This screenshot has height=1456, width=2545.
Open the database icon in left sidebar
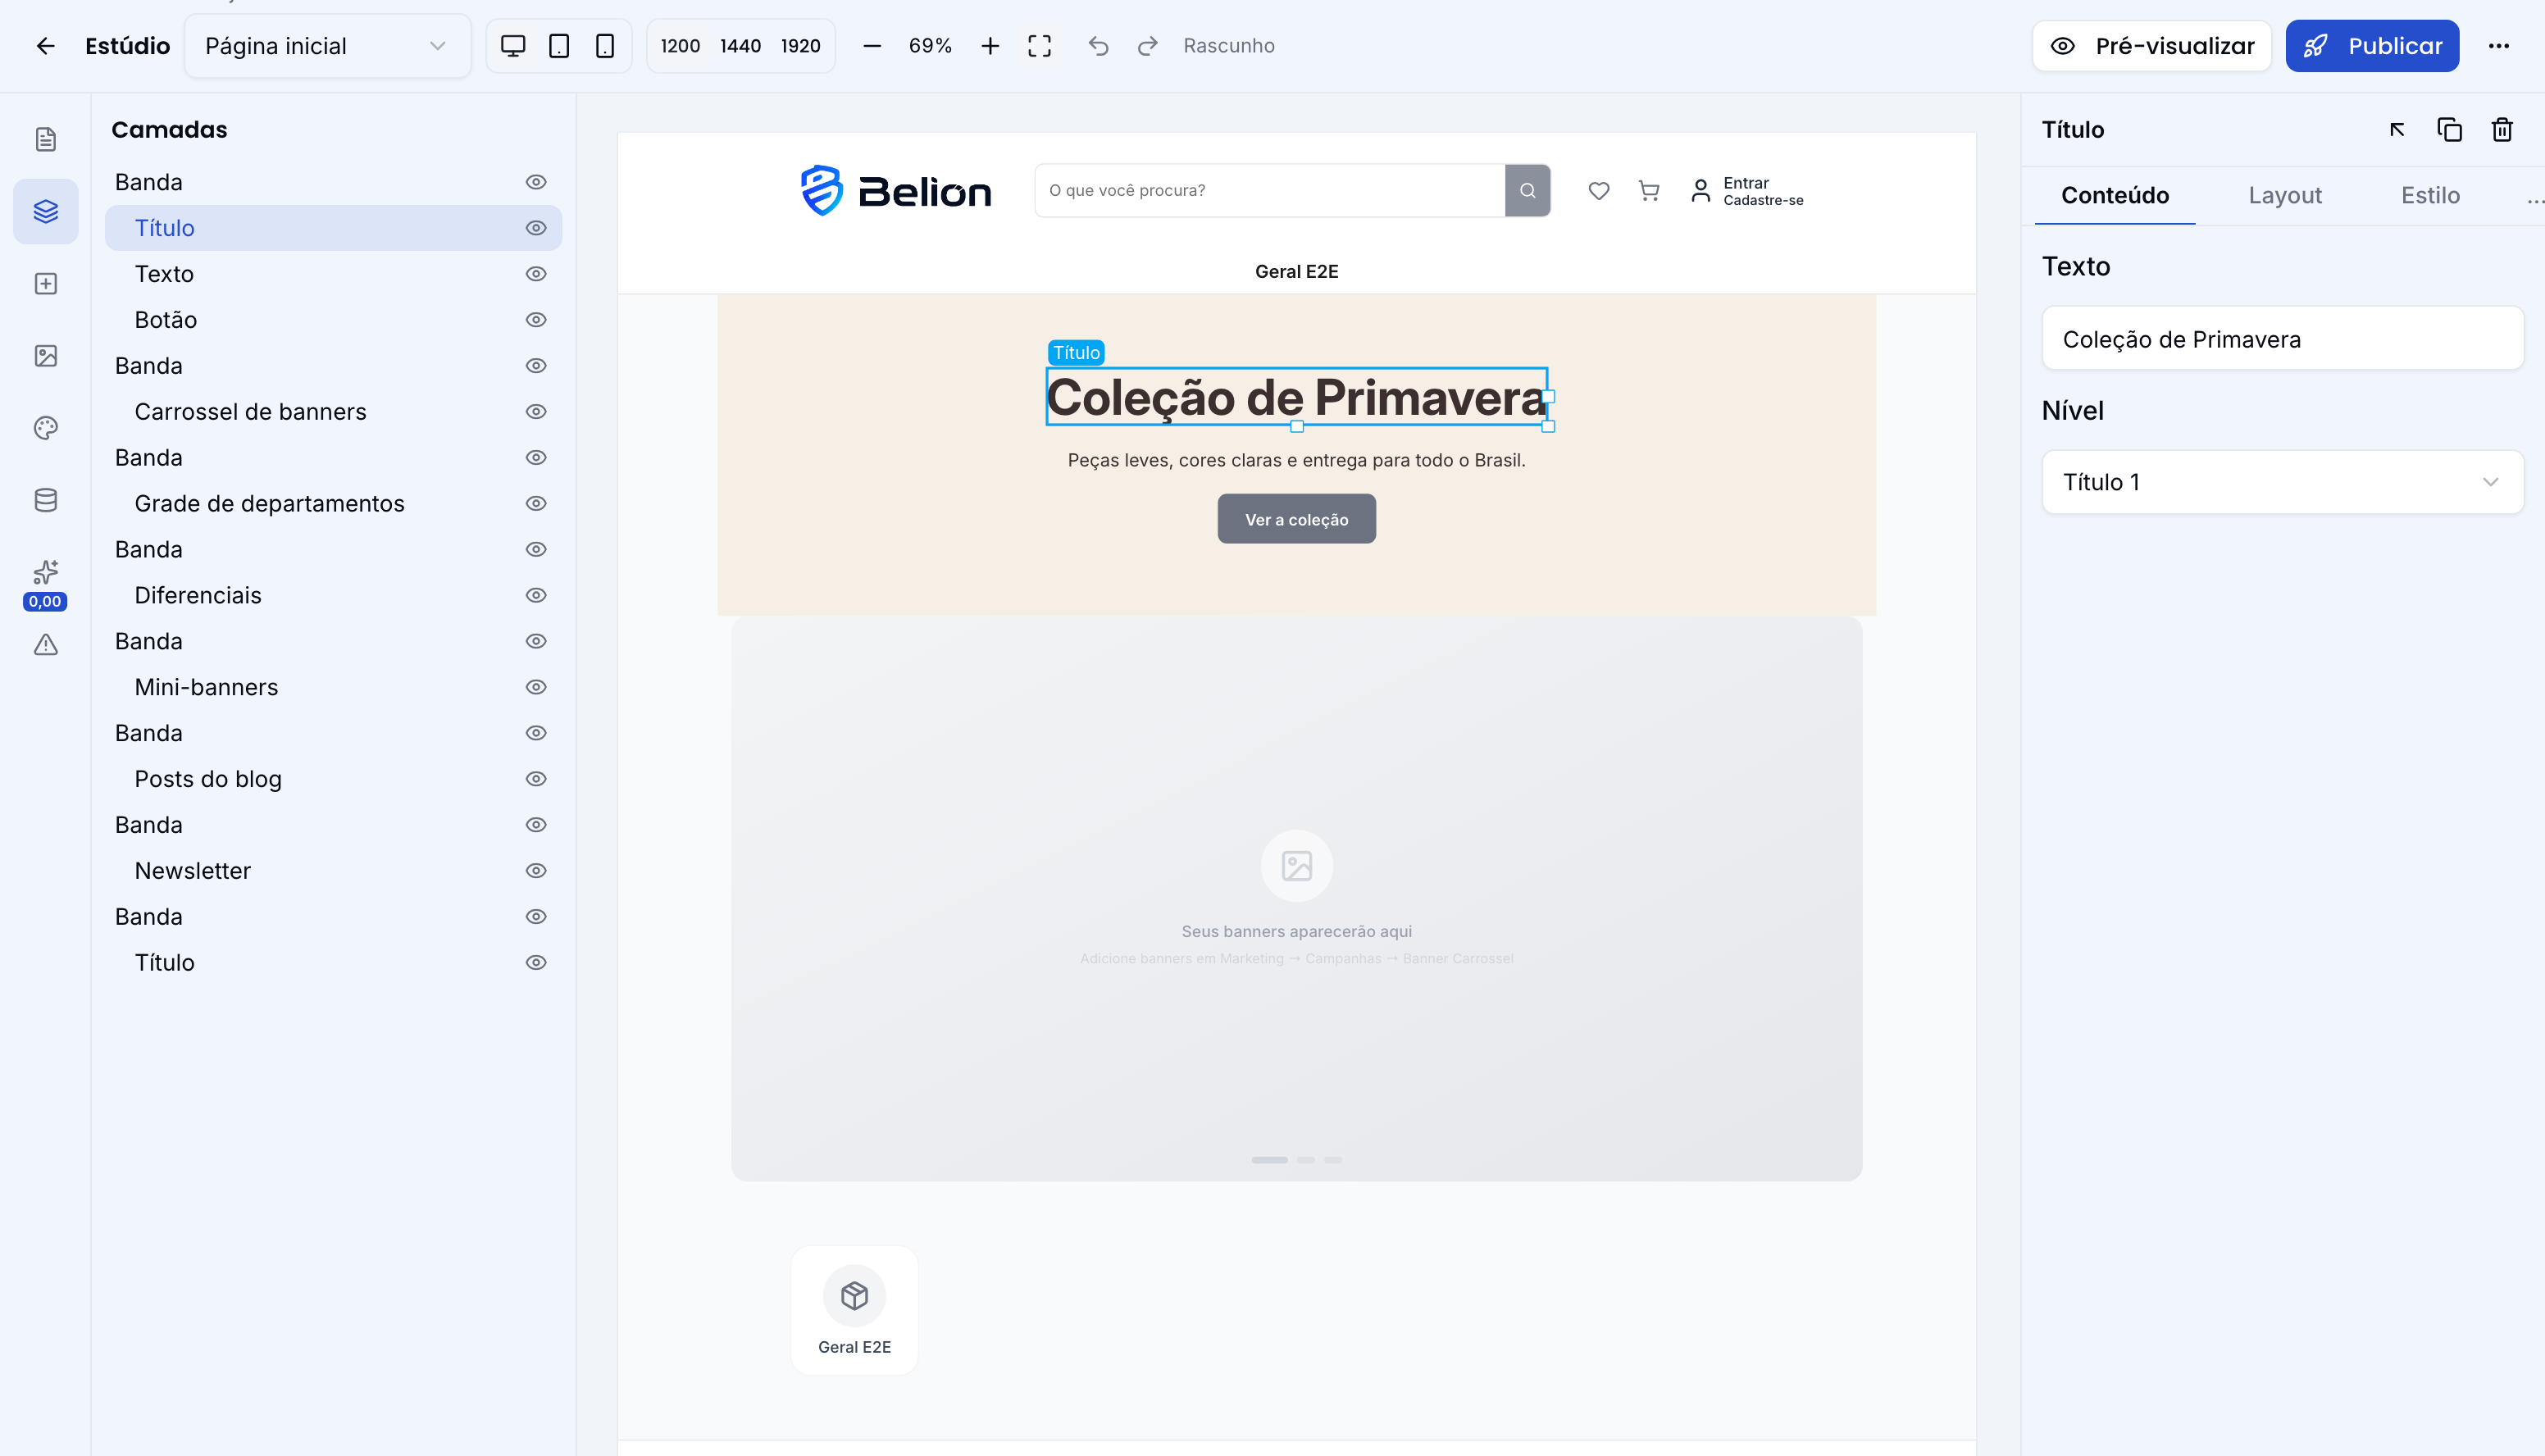click(x=46, y=500)
